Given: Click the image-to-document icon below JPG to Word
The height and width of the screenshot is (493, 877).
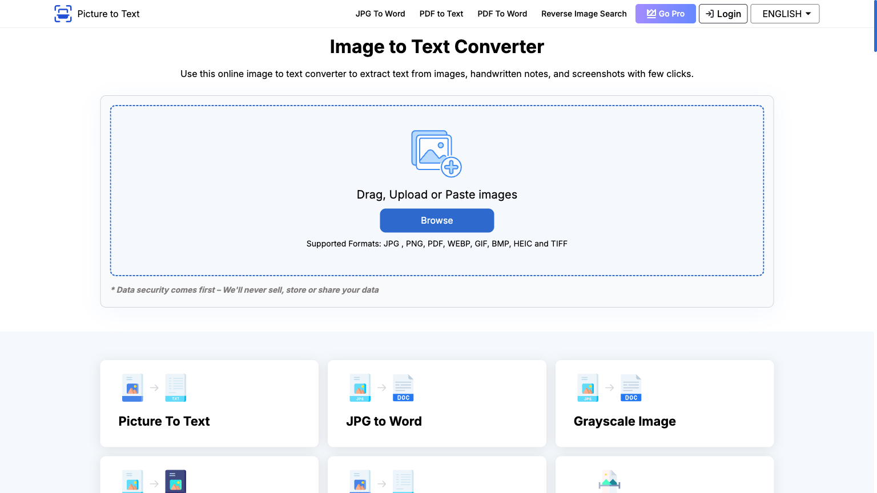Looking at the screenshot, I should pyautogui.click(x=403, y=481).
